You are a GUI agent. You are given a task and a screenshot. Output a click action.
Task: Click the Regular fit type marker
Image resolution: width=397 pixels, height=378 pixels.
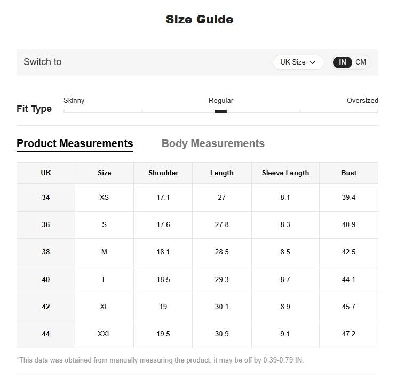[221, 111]
